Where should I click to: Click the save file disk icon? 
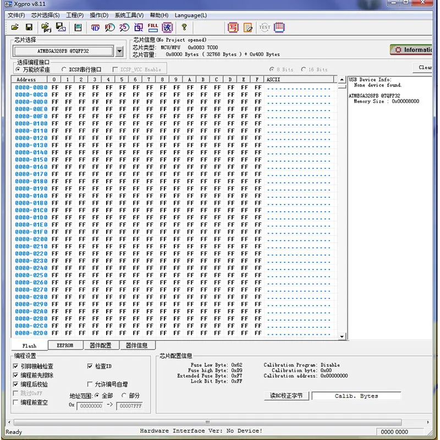pyautogui.click(x=30, y=27)
